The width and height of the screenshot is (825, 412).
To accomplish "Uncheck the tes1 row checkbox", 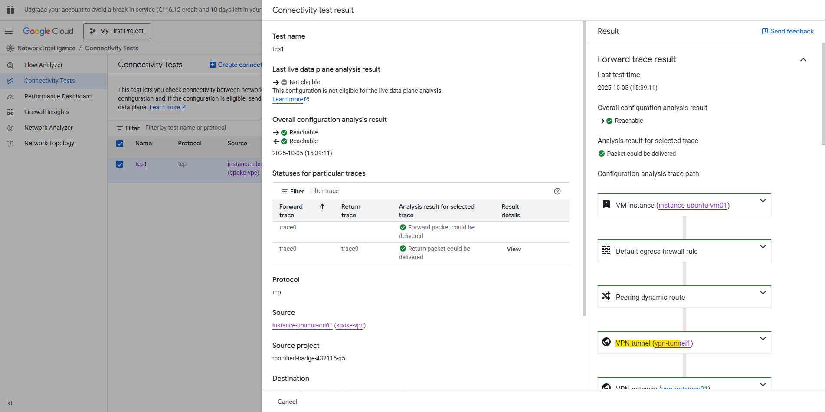I will click(x=120, y=164).
